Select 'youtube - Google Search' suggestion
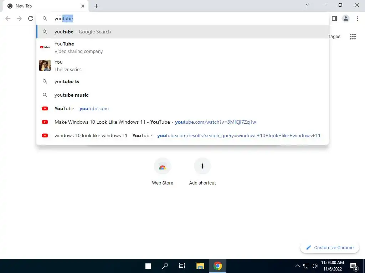 (182, 32)
